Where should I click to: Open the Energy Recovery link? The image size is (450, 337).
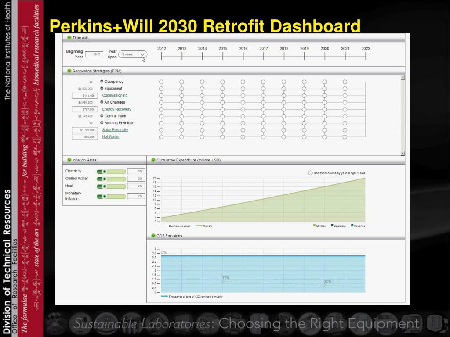click(116, 109)
